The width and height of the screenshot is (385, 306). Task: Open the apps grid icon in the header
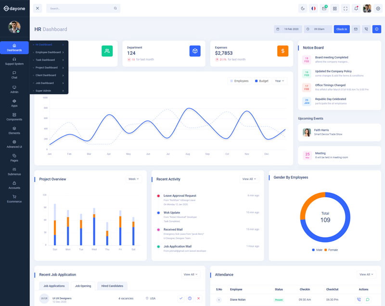[335, 8]
